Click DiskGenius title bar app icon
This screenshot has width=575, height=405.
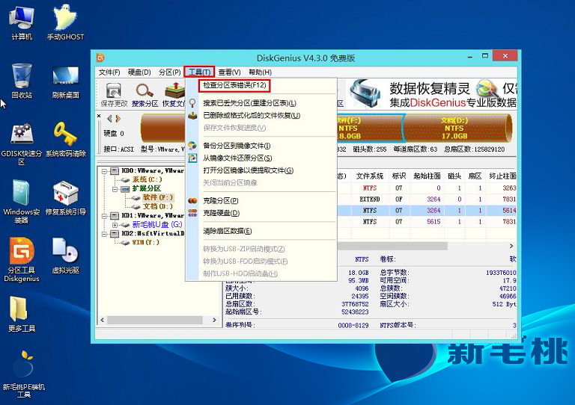pyautogui.click(x=100, y=58)
